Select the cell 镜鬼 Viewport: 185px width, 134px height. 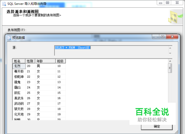[x=19, y=82]
